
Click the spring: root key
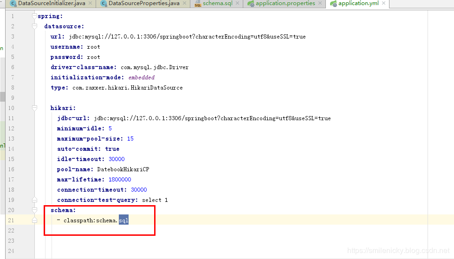(50, 16)
